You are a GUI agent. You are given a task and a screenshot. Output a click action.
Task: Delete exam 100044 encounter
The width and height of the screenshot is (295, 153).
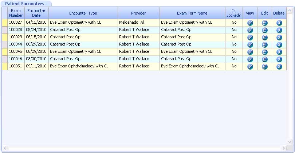(x=279, y=45)
